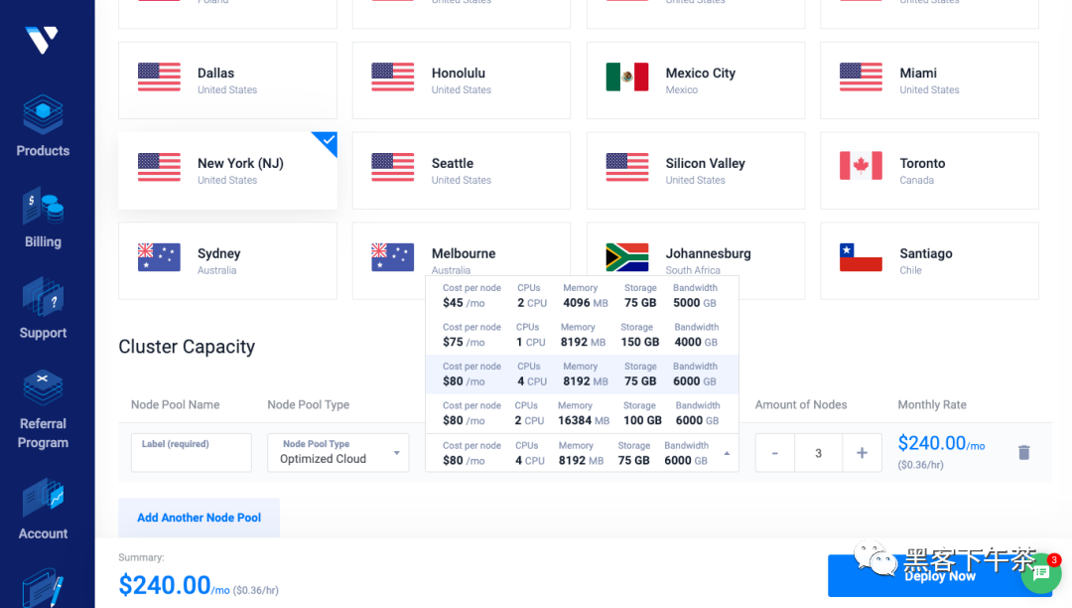This screenshot has height=608, width=1072.
Task: Open the Support sidebar section
Action: coord(43,310)
